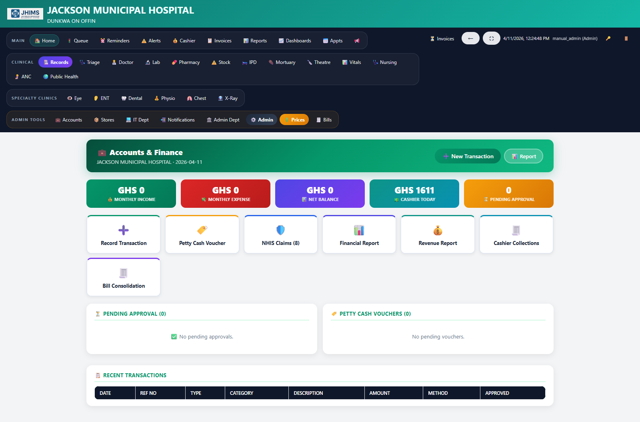This screenshot has height=422, width=640.
Task: Click the back arrow navigation button
Action: 470,38
